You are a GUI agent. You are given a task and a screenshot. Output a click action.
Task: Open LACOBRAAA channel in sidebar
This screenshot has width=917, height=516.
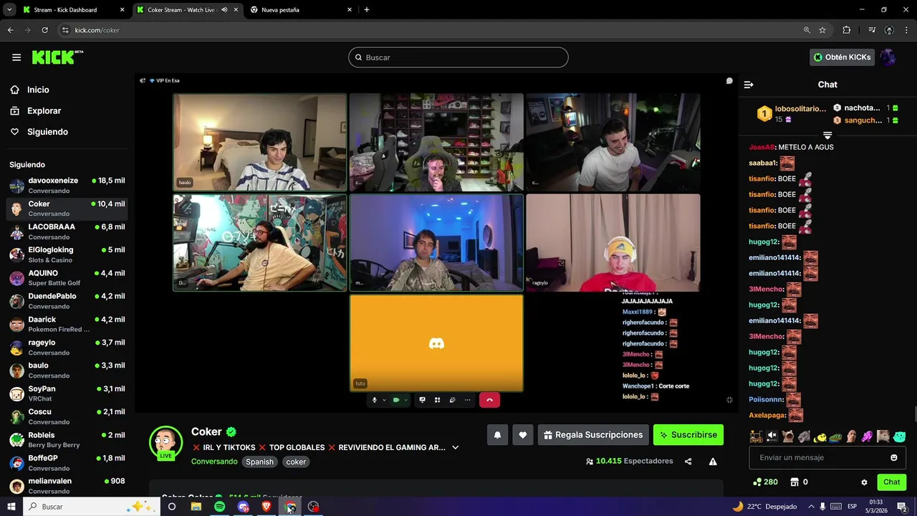tap(67, 231)
